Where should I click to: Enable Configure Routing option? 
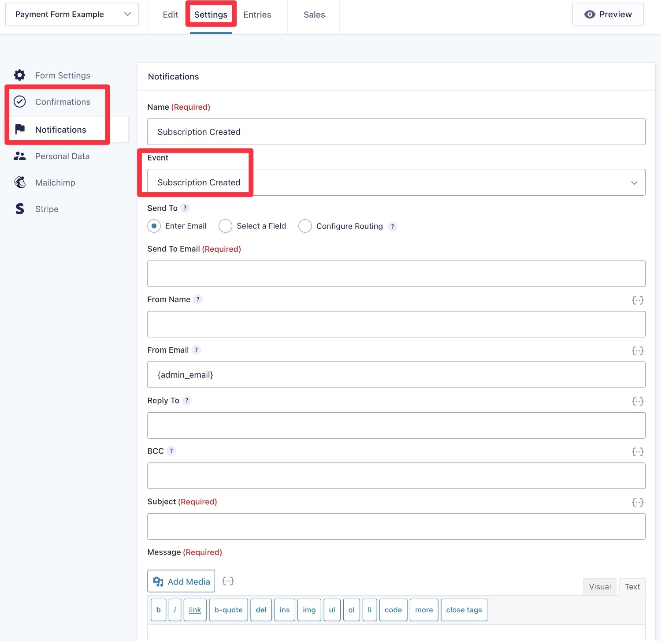(x=305, y=226)
